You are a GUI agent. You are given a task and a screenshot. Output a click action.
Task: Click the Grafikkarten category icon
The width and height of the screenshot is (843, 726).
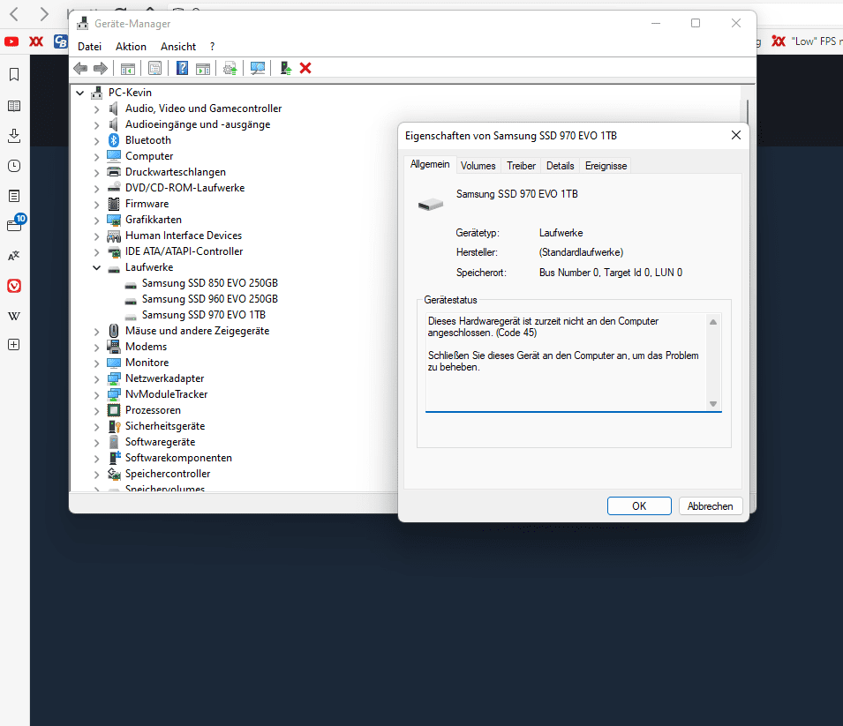click(114, 220)
